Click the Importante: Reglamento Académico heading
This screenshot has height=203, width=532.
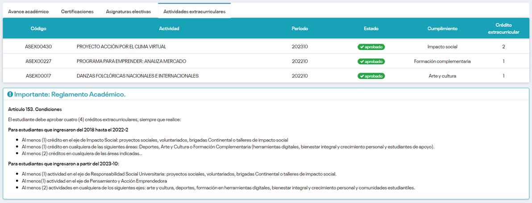coord(70,95)
